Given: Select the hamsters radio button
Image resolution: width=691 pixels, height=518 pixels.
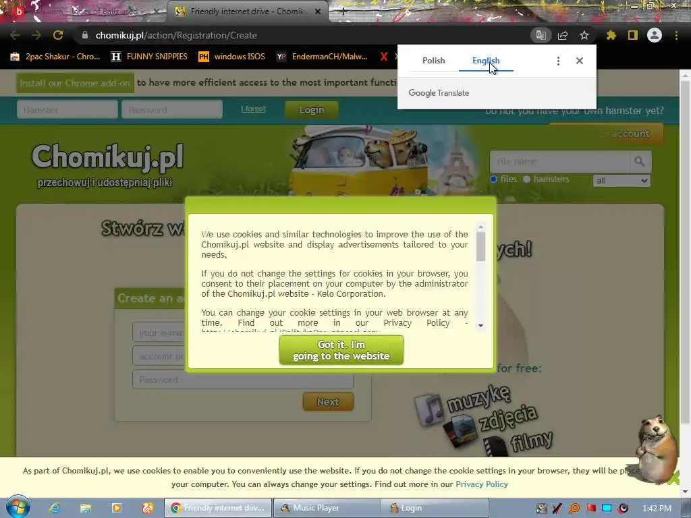Looking at the screenshot, I should [x=526, y=179].
